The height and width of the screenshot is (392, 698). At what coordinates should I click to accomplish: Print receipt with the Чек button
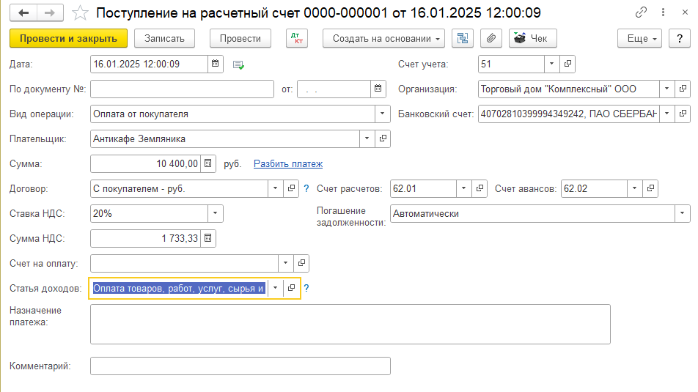point(533,38)
